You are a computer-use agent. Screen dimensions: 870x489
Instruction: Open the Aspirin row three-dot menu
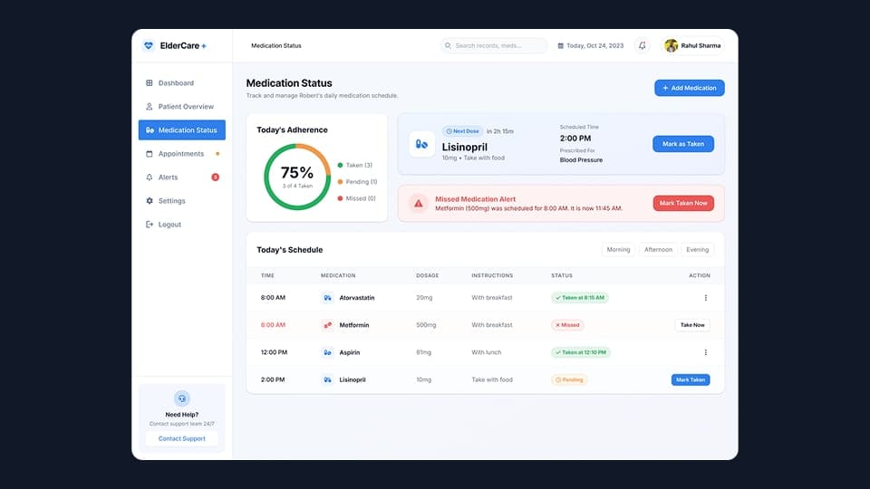706,352
